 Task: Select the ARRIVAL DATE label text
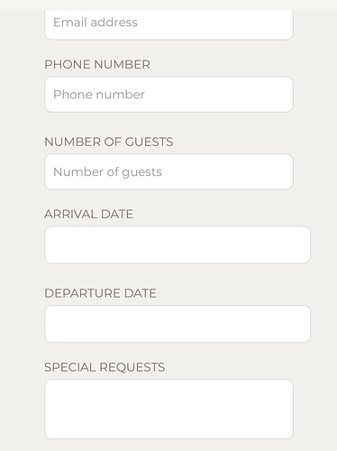pyautogui.click(x=88, y=214)
